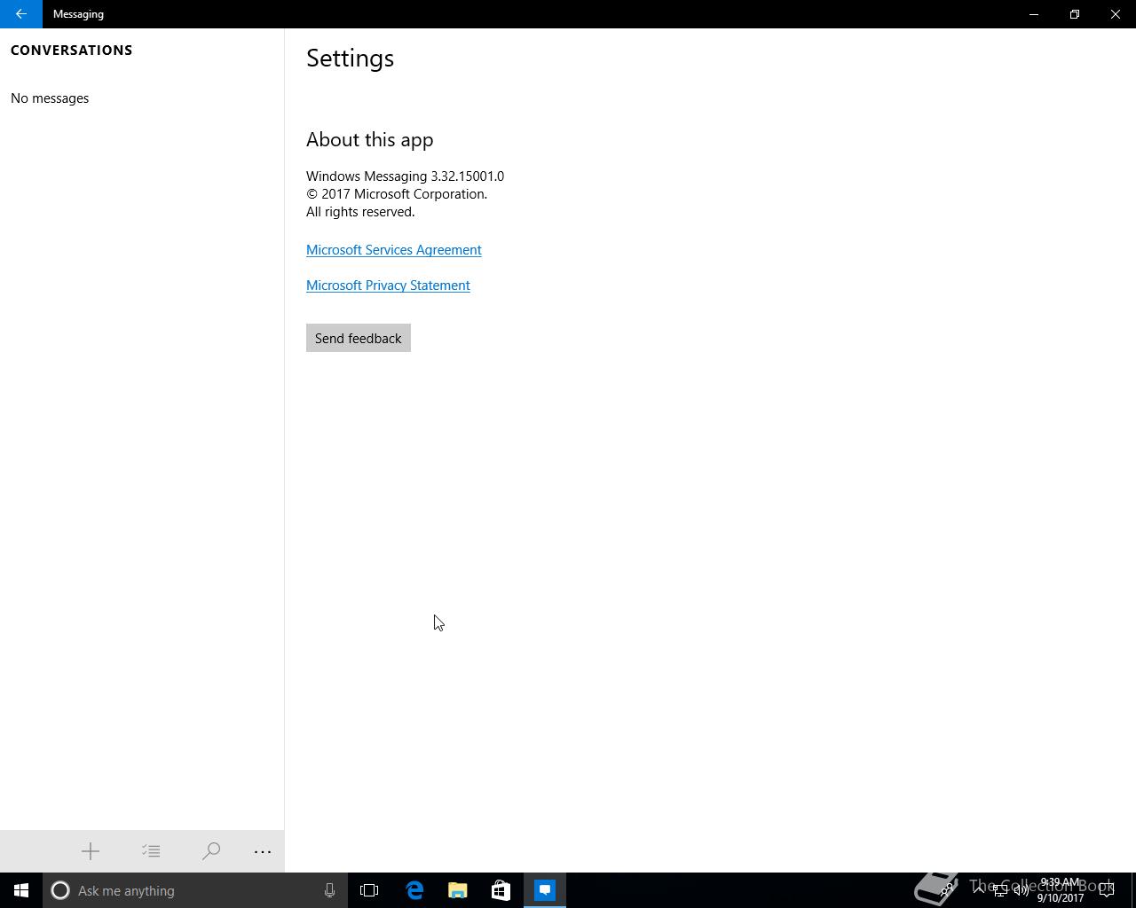Screen dimensions: 1136x908
Task: Open the Action Center notifications icon
Action: coord(1107,890)
